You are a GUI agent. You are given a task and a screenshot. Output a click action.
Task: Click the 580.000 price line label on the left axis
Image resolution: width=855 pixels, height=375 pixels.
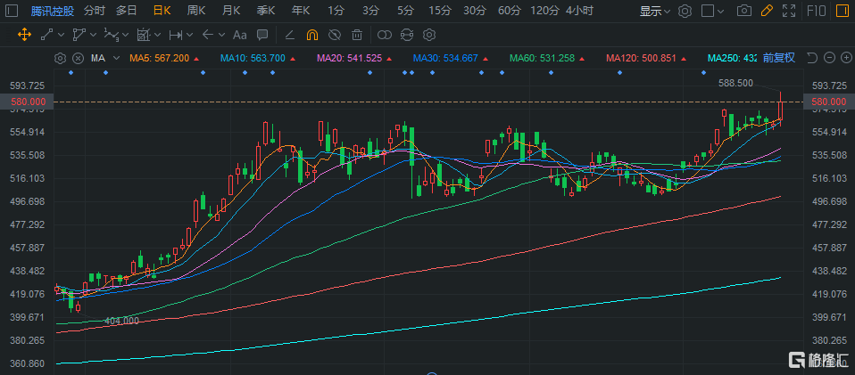pos(29,102)
